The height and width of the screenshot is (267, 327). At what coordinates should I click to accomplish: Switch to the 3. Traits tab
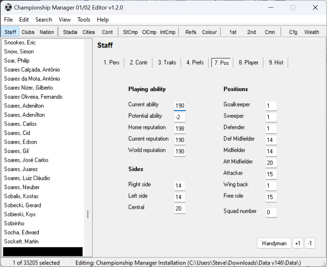pos(167,62)
